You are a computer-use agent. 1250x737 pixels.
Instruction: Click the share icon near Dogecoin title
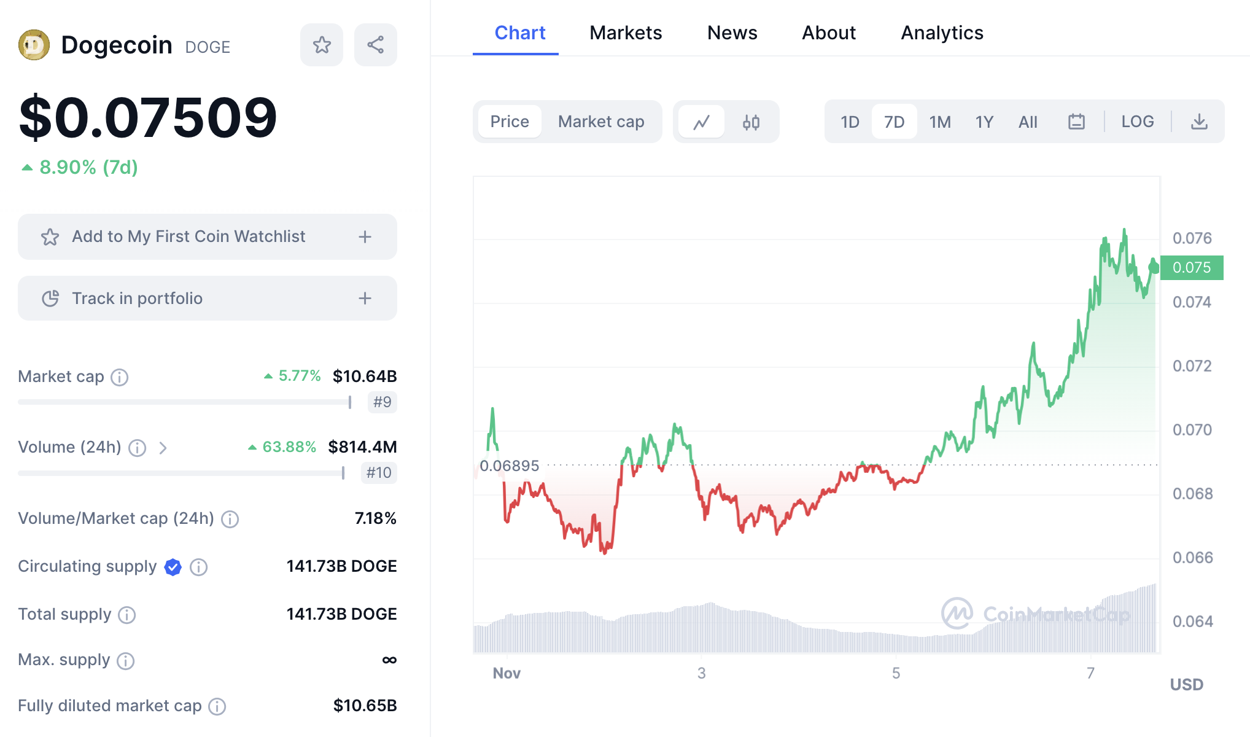pyautogui.click(x=375, y=45)
